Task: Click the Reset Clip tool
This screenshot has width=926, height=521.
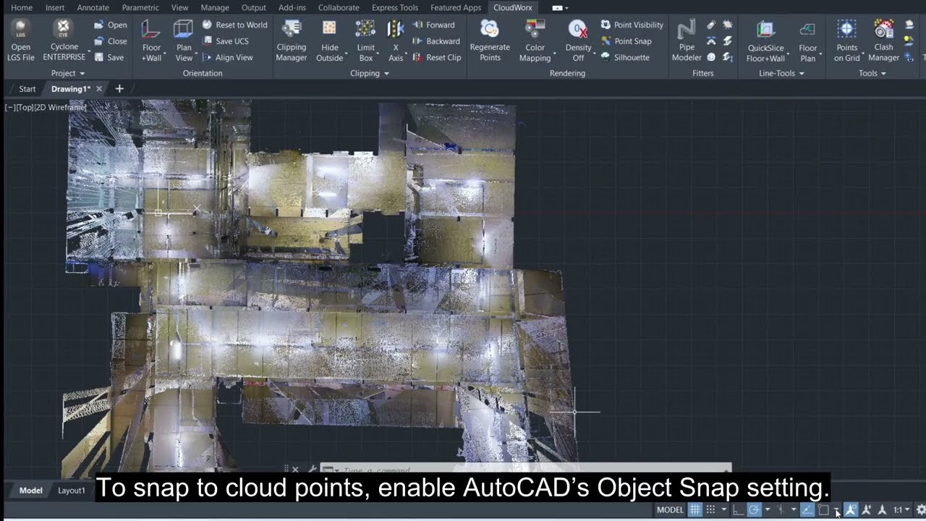Action: pyautogui.click(x=436, y=57)
